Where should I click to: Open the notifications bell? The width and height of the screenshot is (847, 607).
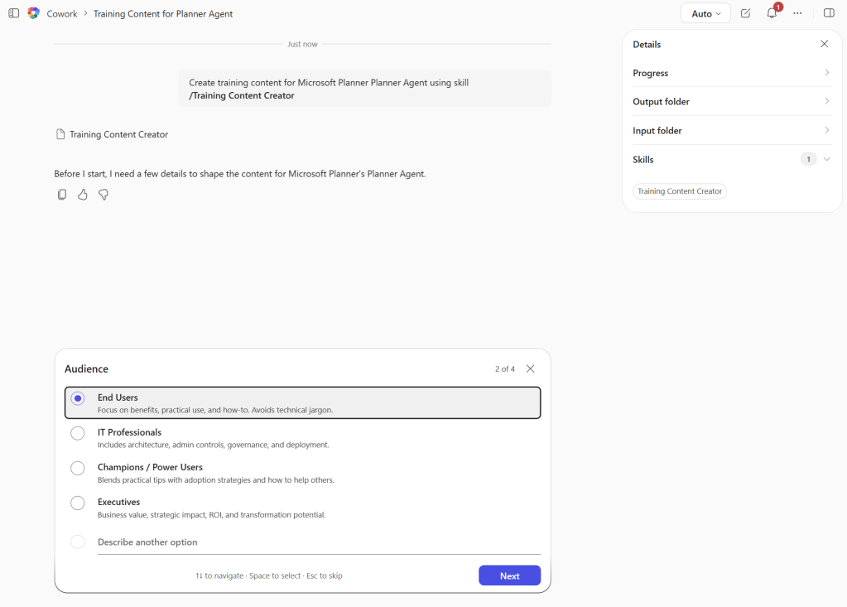pyautogui.click(x=772, y=13)
